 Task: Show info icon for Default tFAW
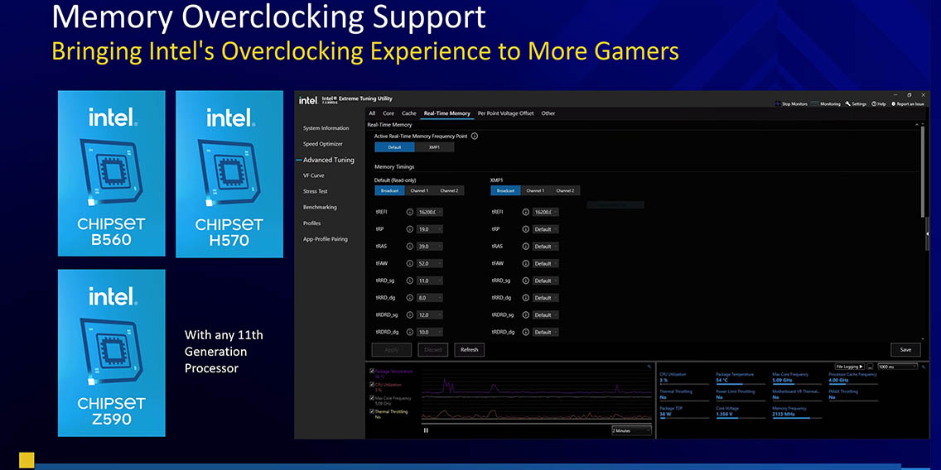410,263
